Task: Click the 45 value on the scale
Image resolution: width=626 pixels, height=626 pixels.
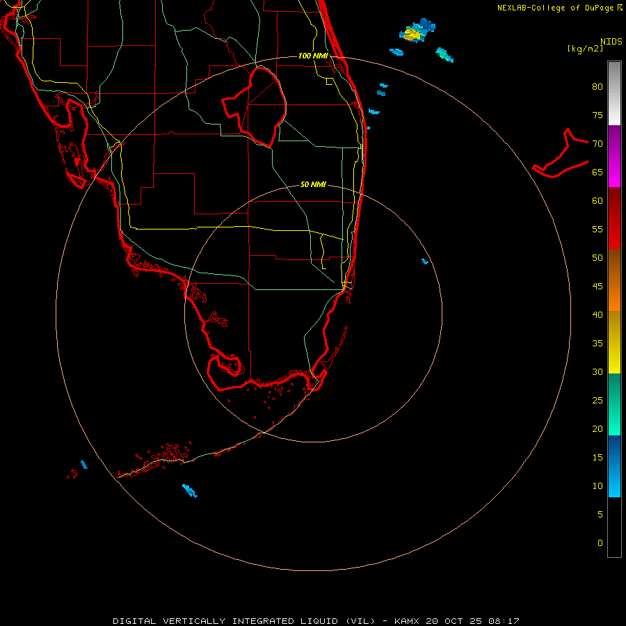Action: tap(597, 287)
